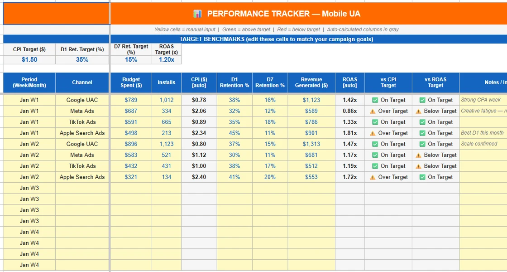Select the installs cell showing 1,012
Viewport: 507px width, 272px height.
point(167,100)
